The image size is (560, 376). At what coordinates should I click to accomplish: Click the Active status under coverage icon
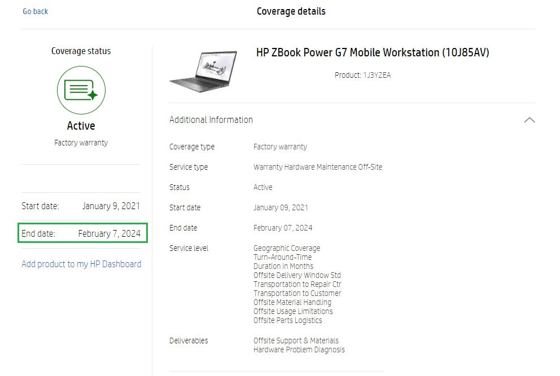(81, 126)
